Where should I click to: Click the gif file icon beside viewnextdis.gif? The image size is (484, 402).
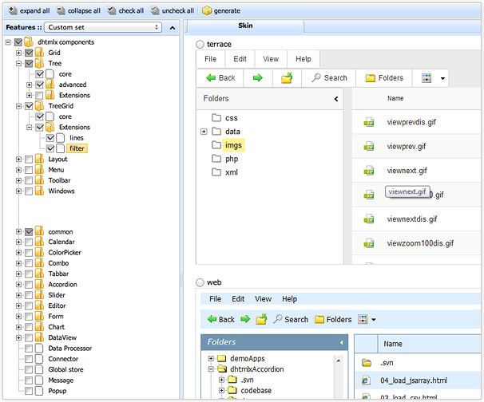coord(369,219)
